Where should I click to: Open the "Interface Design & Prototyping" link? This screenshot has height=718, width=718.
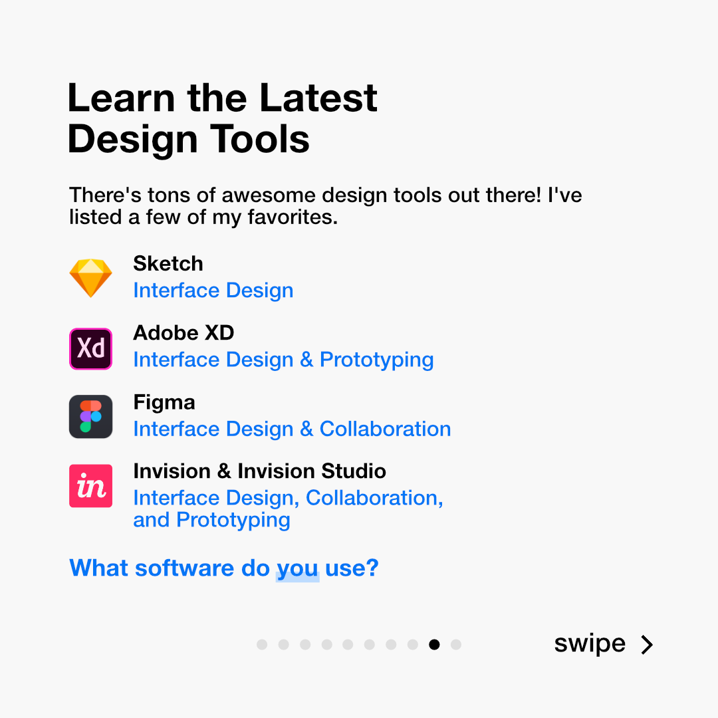tap(283, 360)
